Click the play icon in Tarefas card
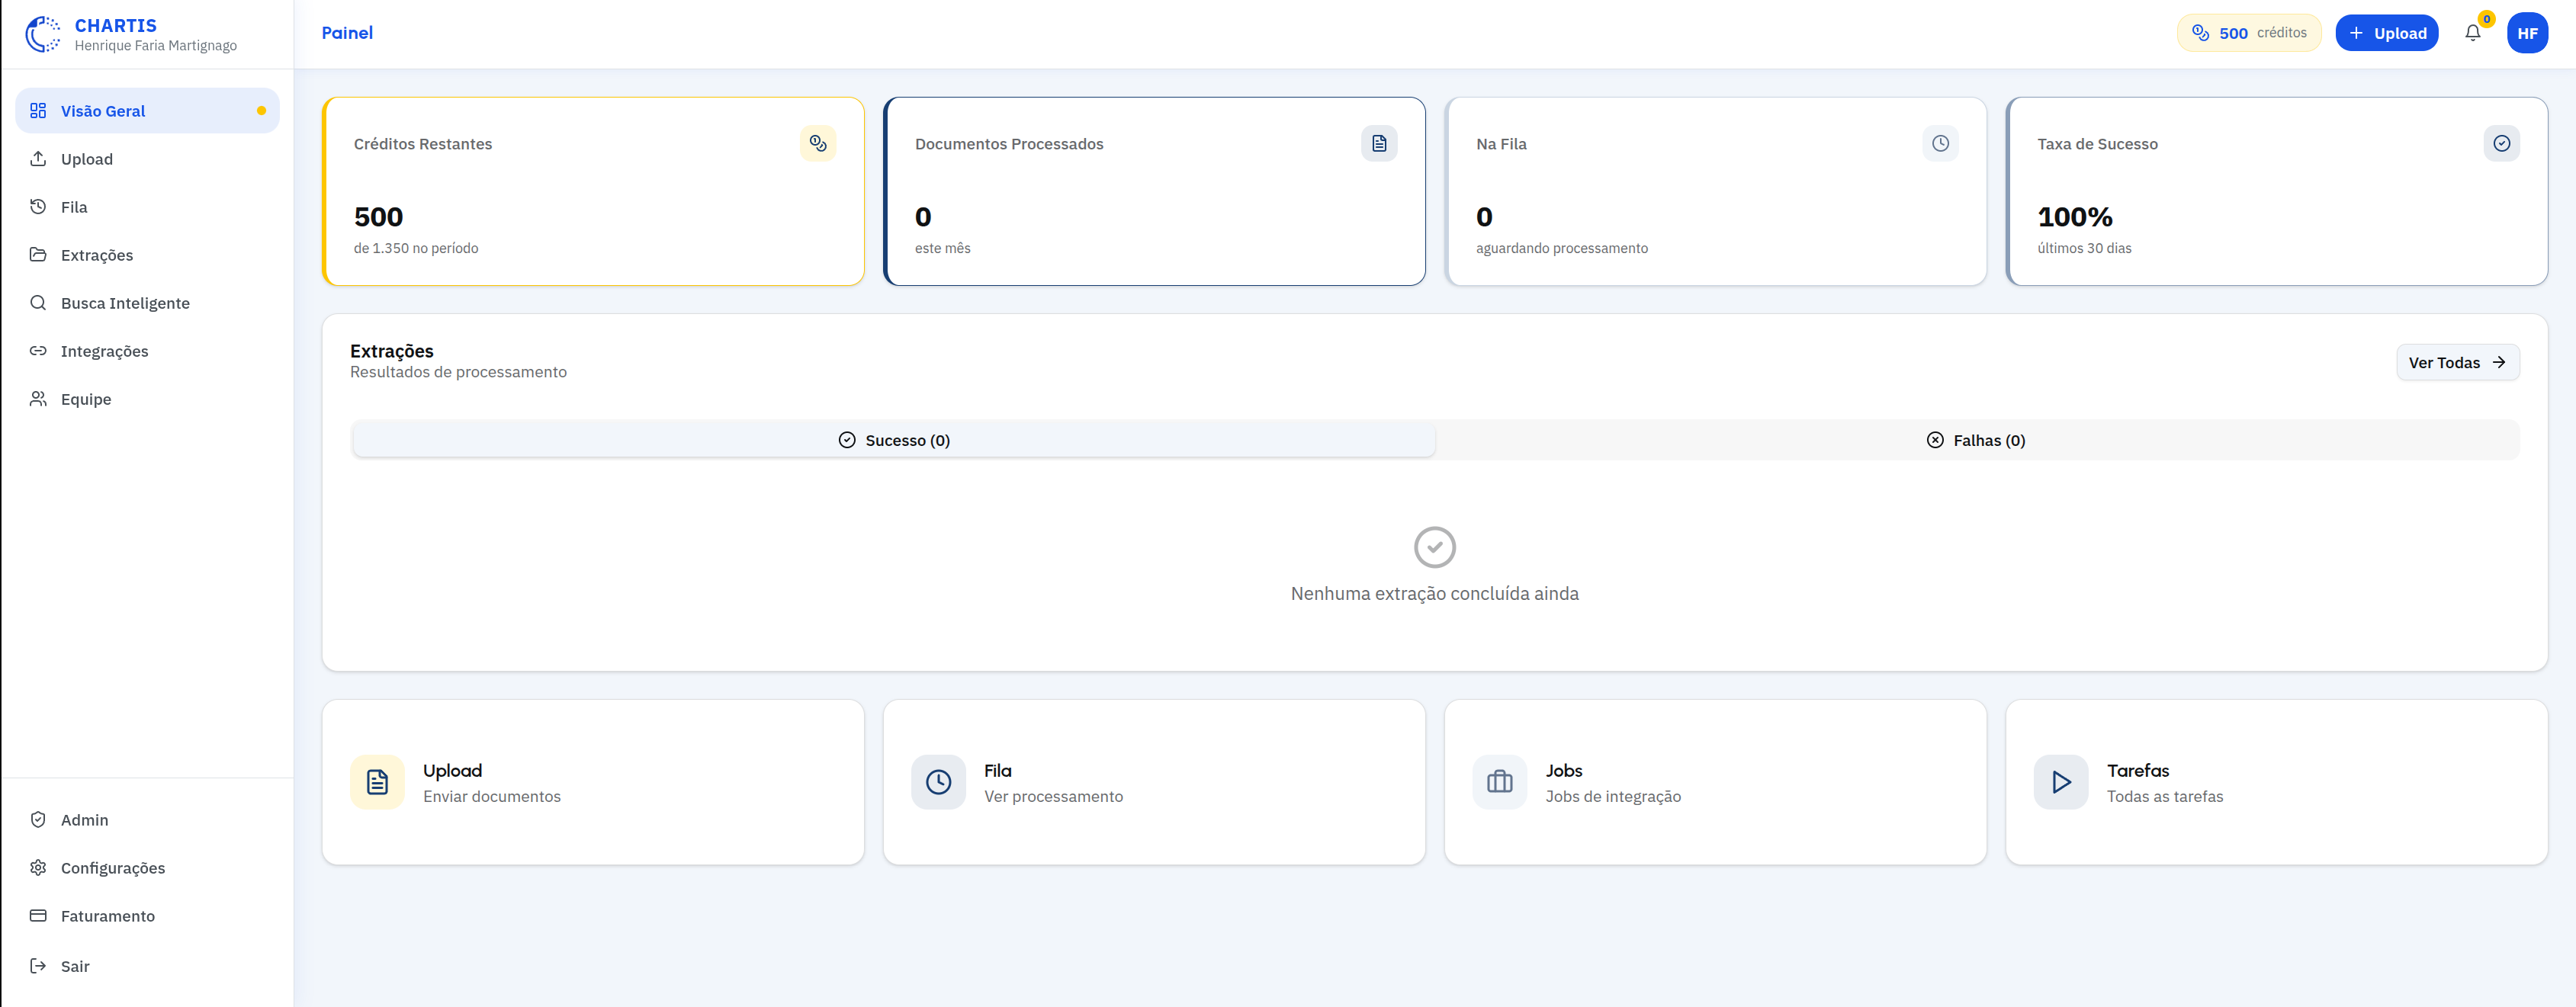Image resolution: width=2576 pixels, height=1007 pixels. (x=2060, y=781)
